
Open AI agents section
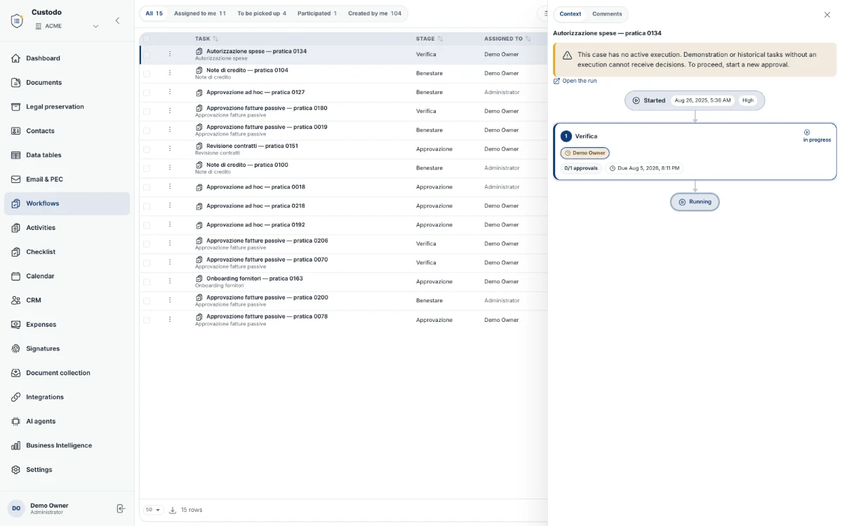67,422
